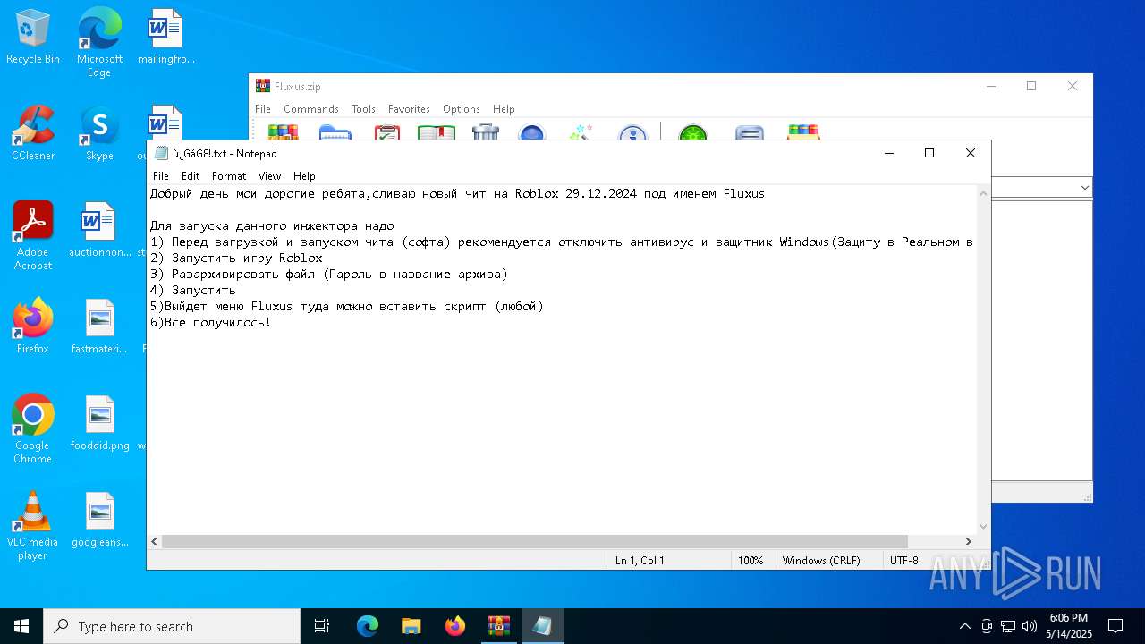Select the Recycle Bin desktop icon
Image resolution: width=1145 pixels, height=644 pixels.
click(33, 38)
